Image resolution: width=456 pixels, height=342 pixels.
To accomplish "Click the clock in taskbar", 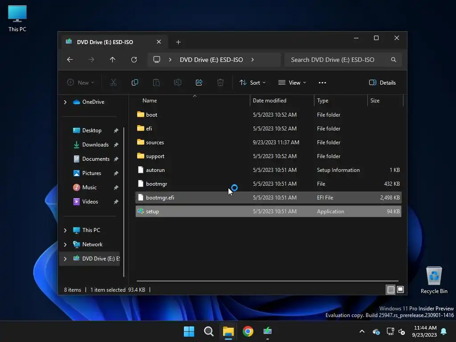I will (424, 331).
